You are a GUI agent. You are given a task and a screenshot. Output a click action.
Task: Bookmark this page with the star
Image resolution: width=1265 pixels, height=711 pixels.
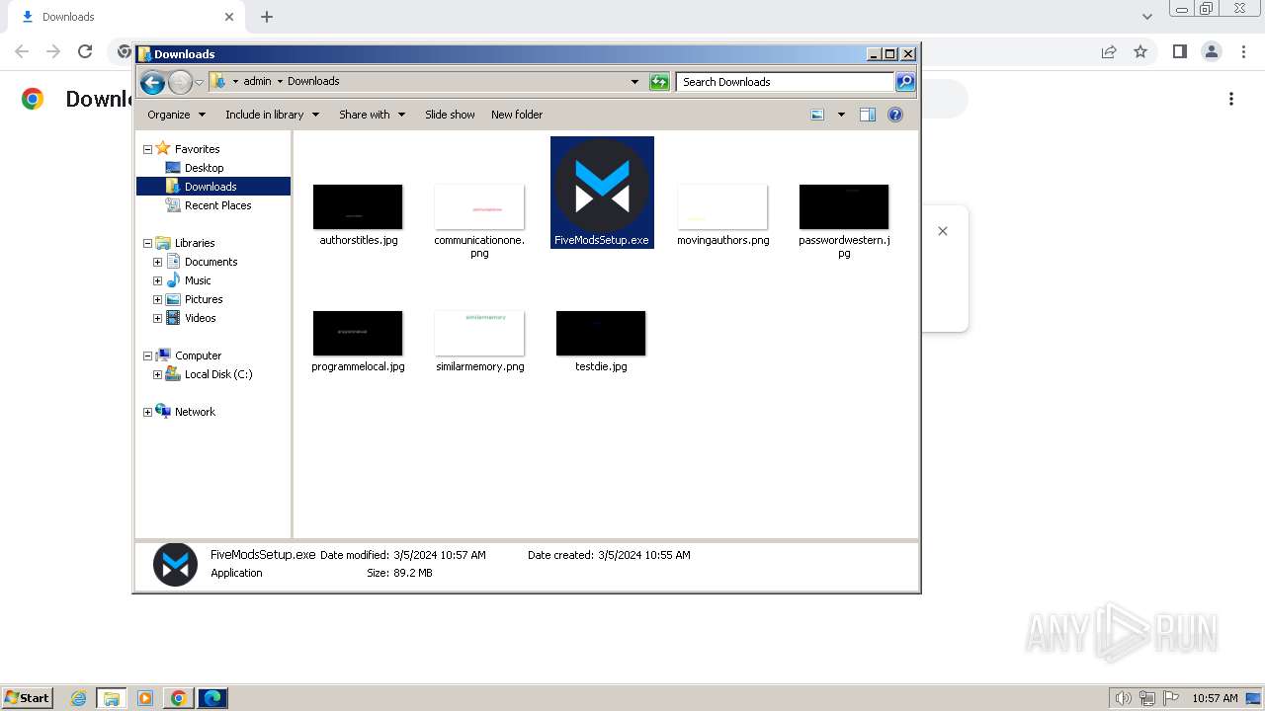1140,51
